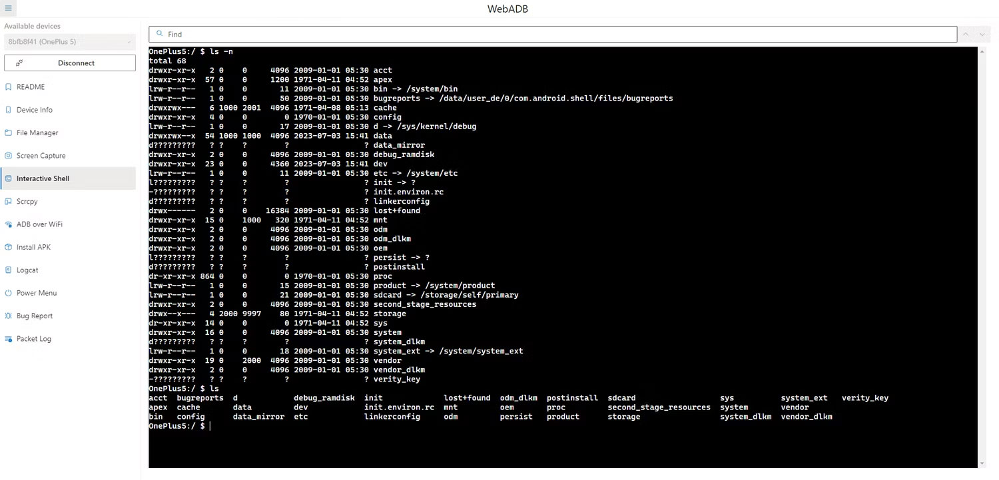The image size is (999, 480).
Task: Click the terminal prompt cursor line
Action: coord(180,426)
